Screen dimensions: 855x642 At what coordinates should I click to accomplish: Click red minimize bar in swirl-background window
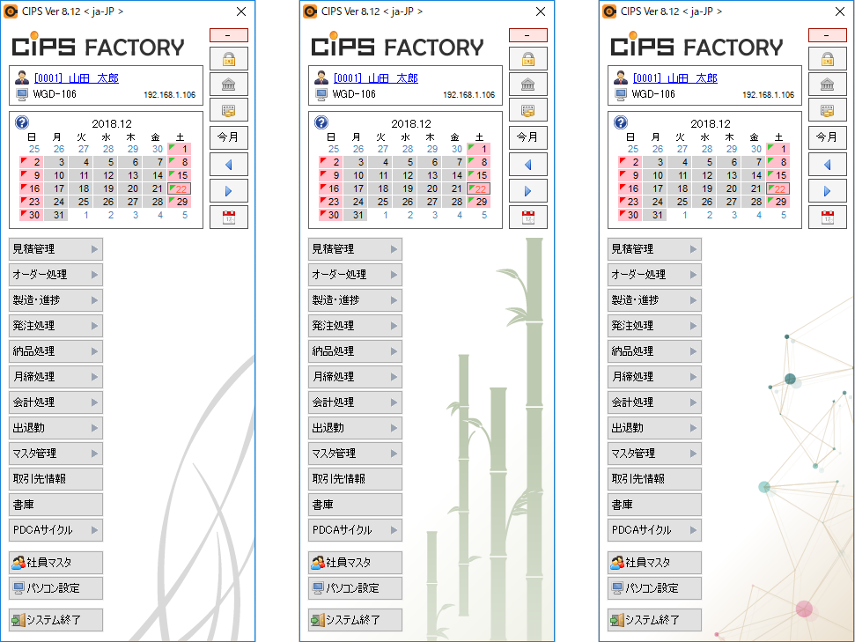(x=229, y=35)
